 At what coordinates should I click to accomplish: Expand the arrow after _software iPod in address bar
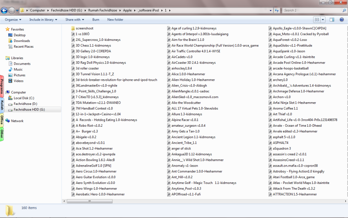(162, 10)
